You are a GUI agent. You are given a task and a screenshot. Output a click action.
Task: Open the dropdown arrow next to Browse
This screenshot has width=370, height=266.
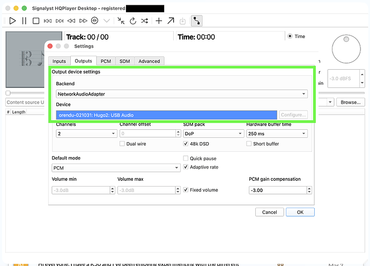pyautogui.click(x=330, y=102)
